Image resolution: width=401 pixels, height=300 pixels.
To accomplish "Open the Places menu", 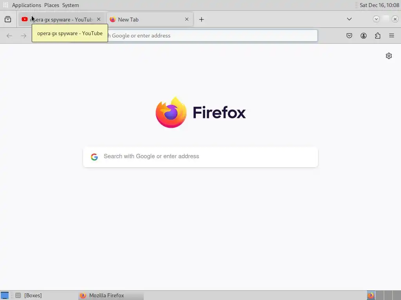I will click(x=52, y=5).
